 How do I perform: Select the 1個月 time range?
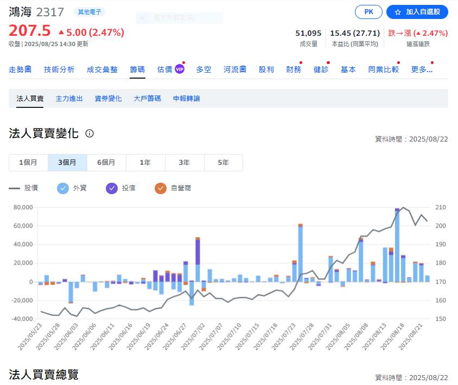click(28, 163)
